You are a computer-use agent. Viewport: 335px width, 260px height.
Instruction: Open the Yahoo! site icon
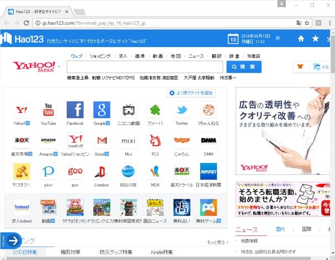[x=22, y=110]
